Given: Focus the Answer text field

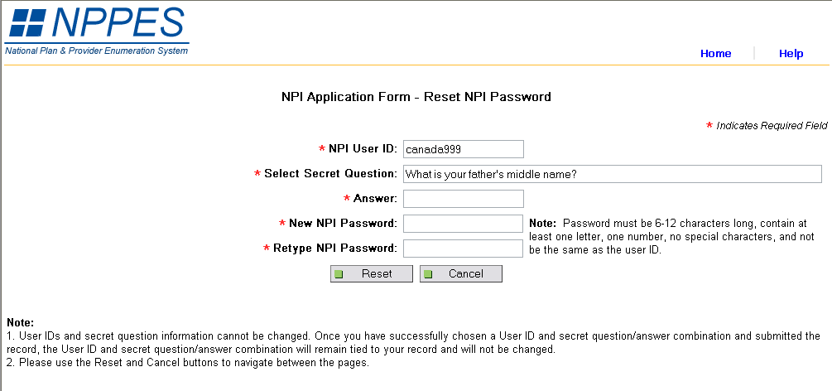Looking at the screenshot, I should tap(463, 199).
